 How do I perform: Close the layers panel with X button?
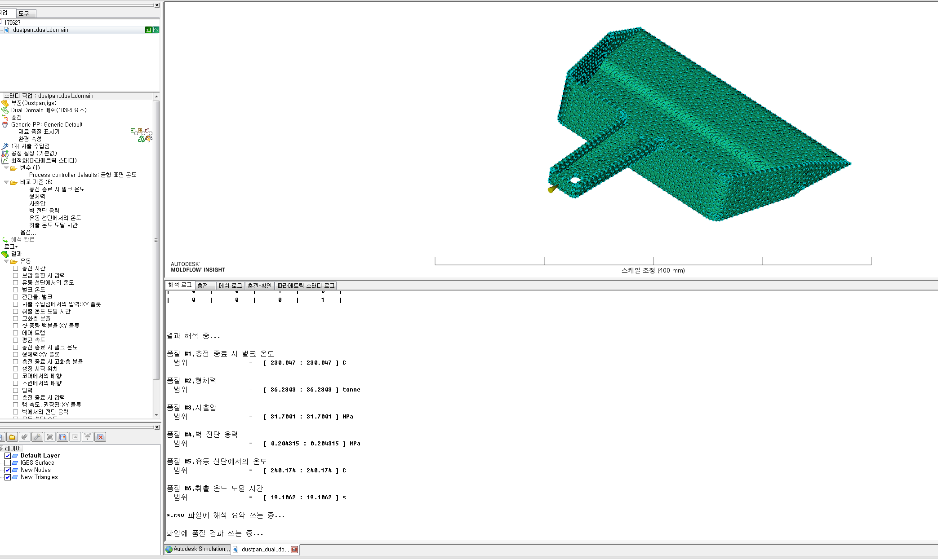(157, 427)
